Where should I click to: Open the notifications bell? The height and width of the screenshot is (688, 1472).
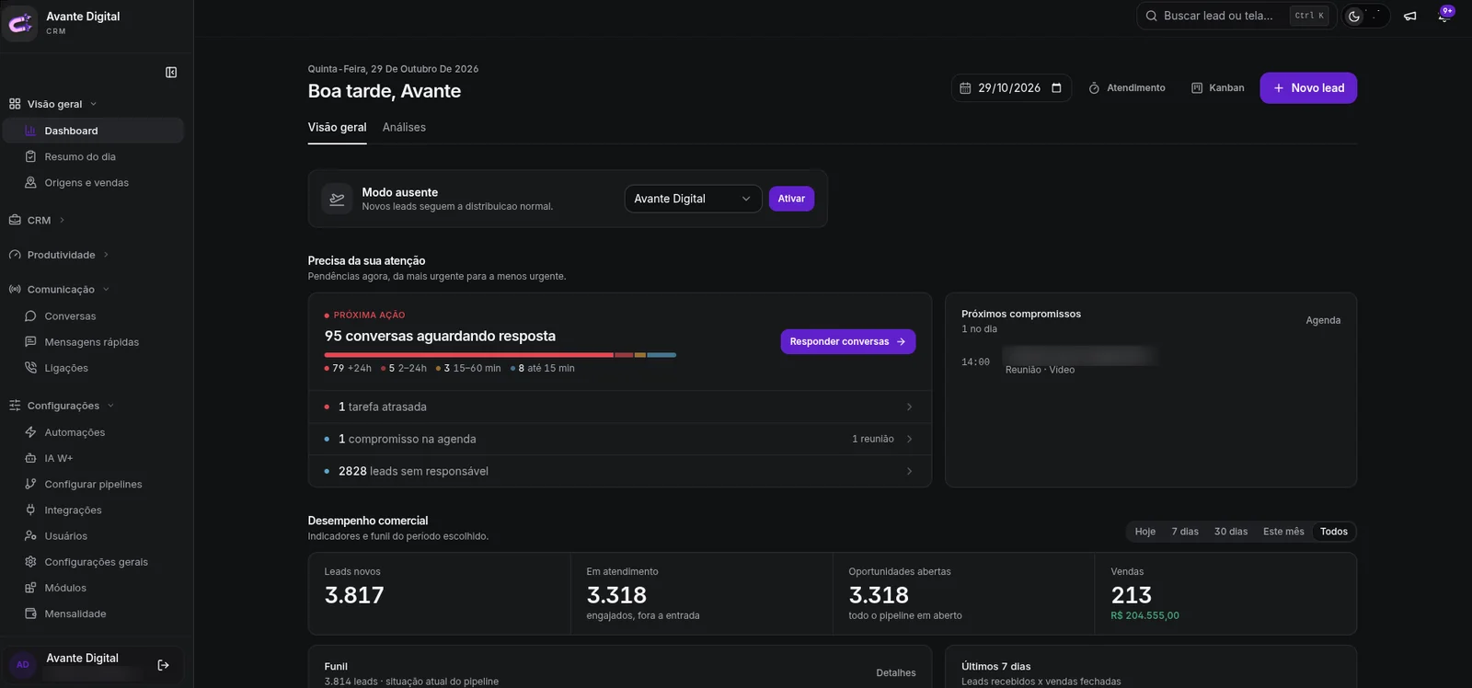1443,16
